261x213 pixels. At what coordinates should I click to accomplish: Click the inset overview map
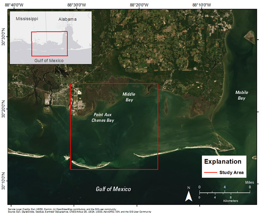[51, 37]
